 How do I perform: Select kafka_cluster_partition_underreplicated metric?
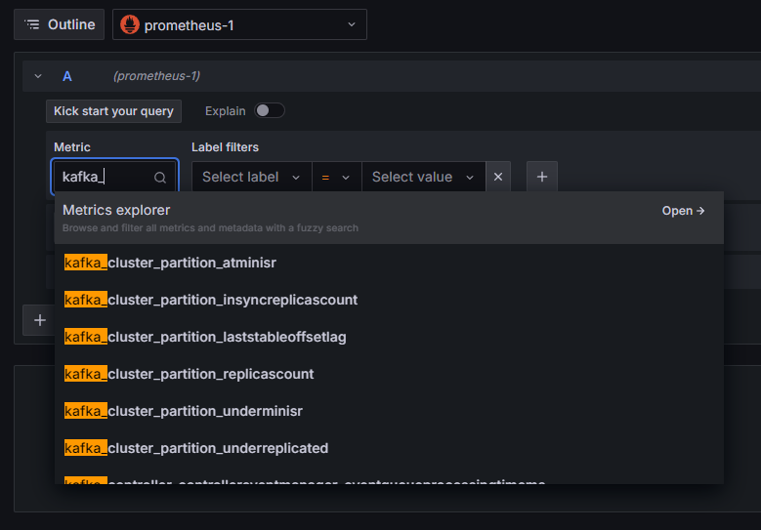(x=195, y=448)
